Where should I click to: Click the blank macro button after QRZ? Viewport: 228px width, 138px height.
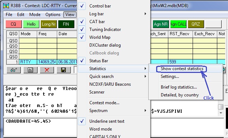[213, 24]
